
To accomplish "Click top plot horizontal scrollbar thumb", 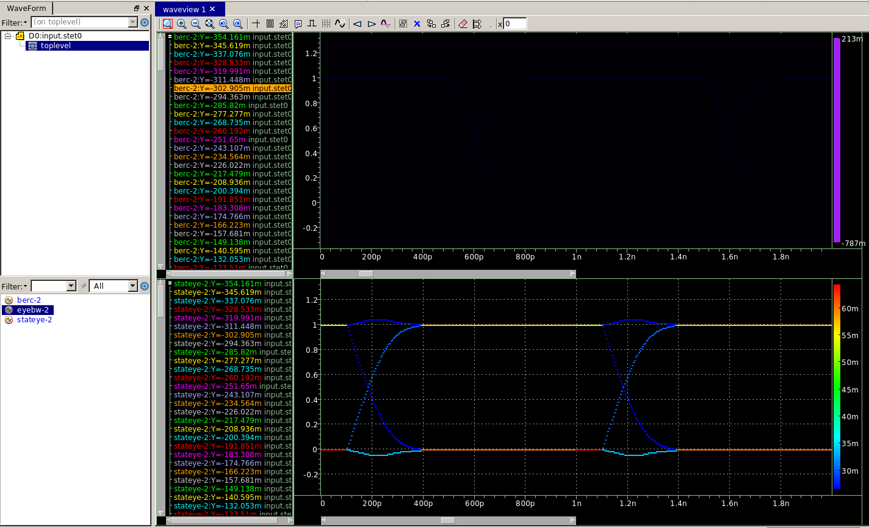I will (x=366, y=274).
